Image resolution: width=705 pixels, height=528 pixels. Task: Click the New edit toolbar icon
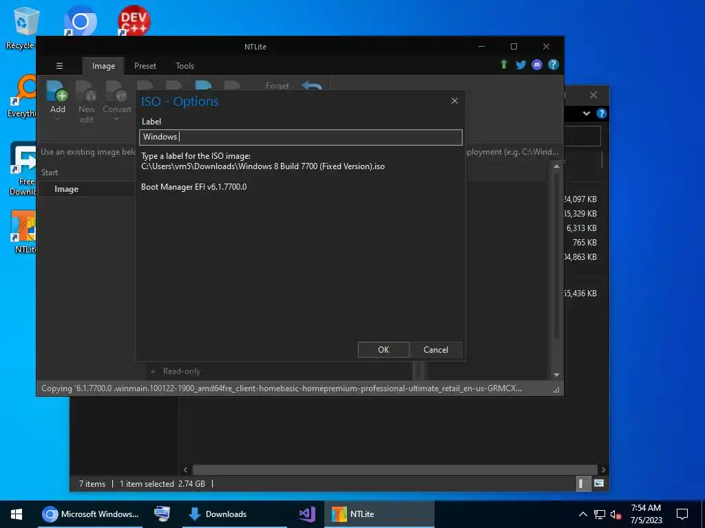click(x=86, y=102)
